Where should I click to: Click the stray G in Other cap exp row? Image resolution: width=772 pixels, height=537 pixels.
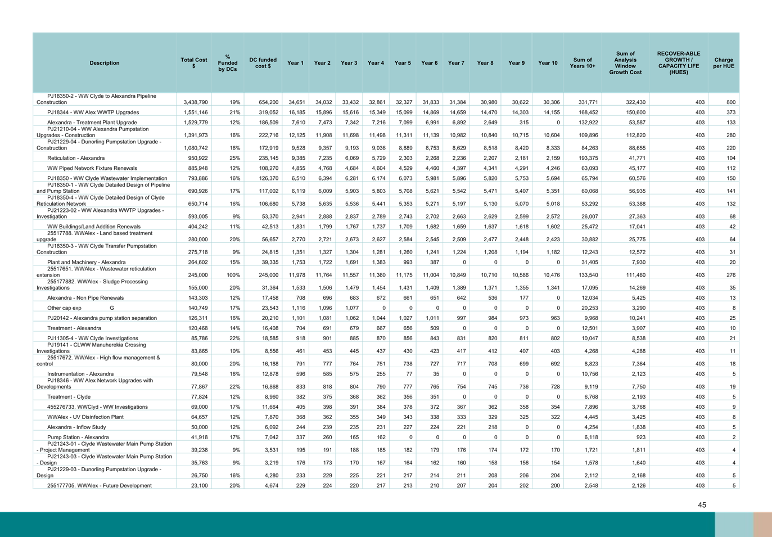click(x=112, y=308)
